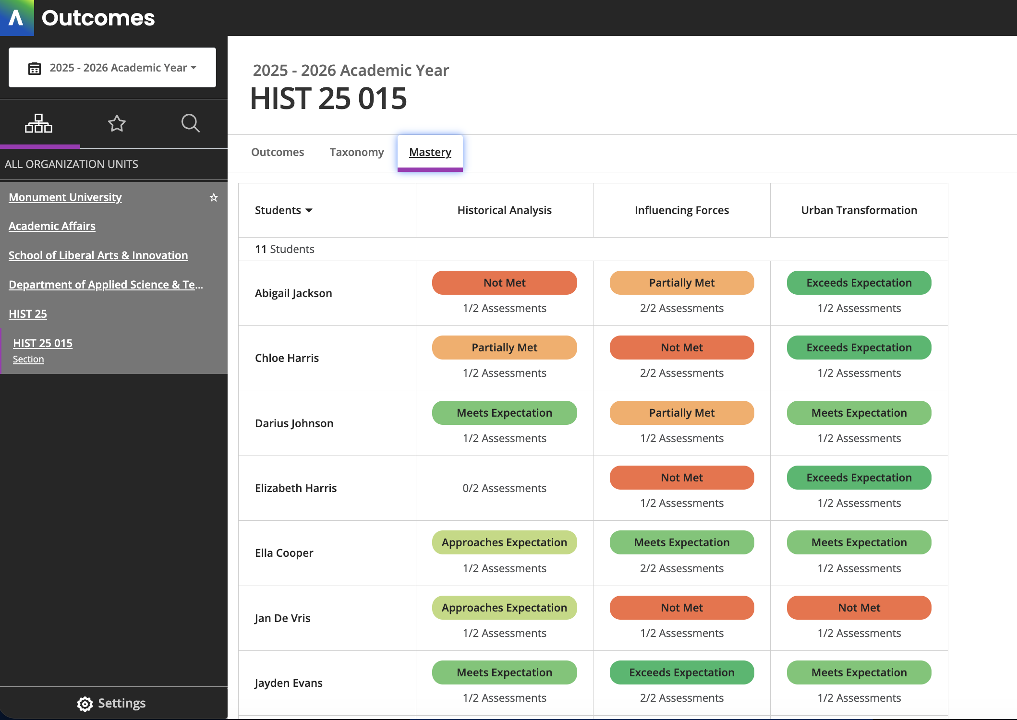
Task: Open the Students sort dropdown
Action: click(x=284, y=210)
